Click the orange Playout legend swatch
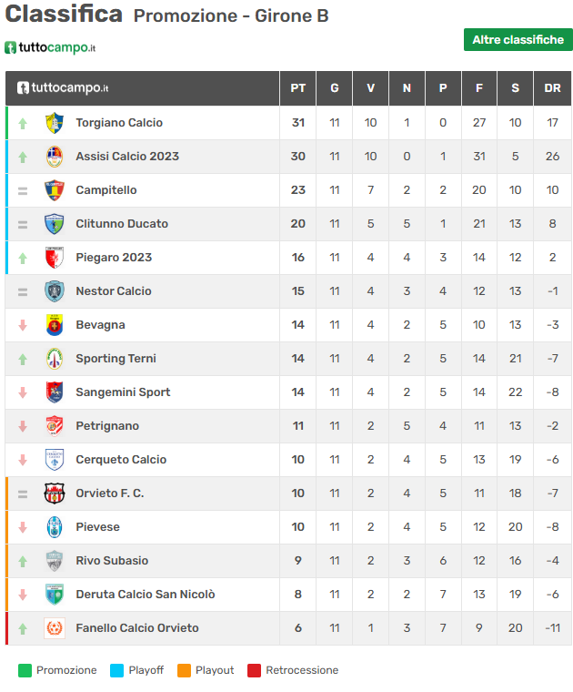The width and height of the screenshot is (573, 692). point(184,671)
